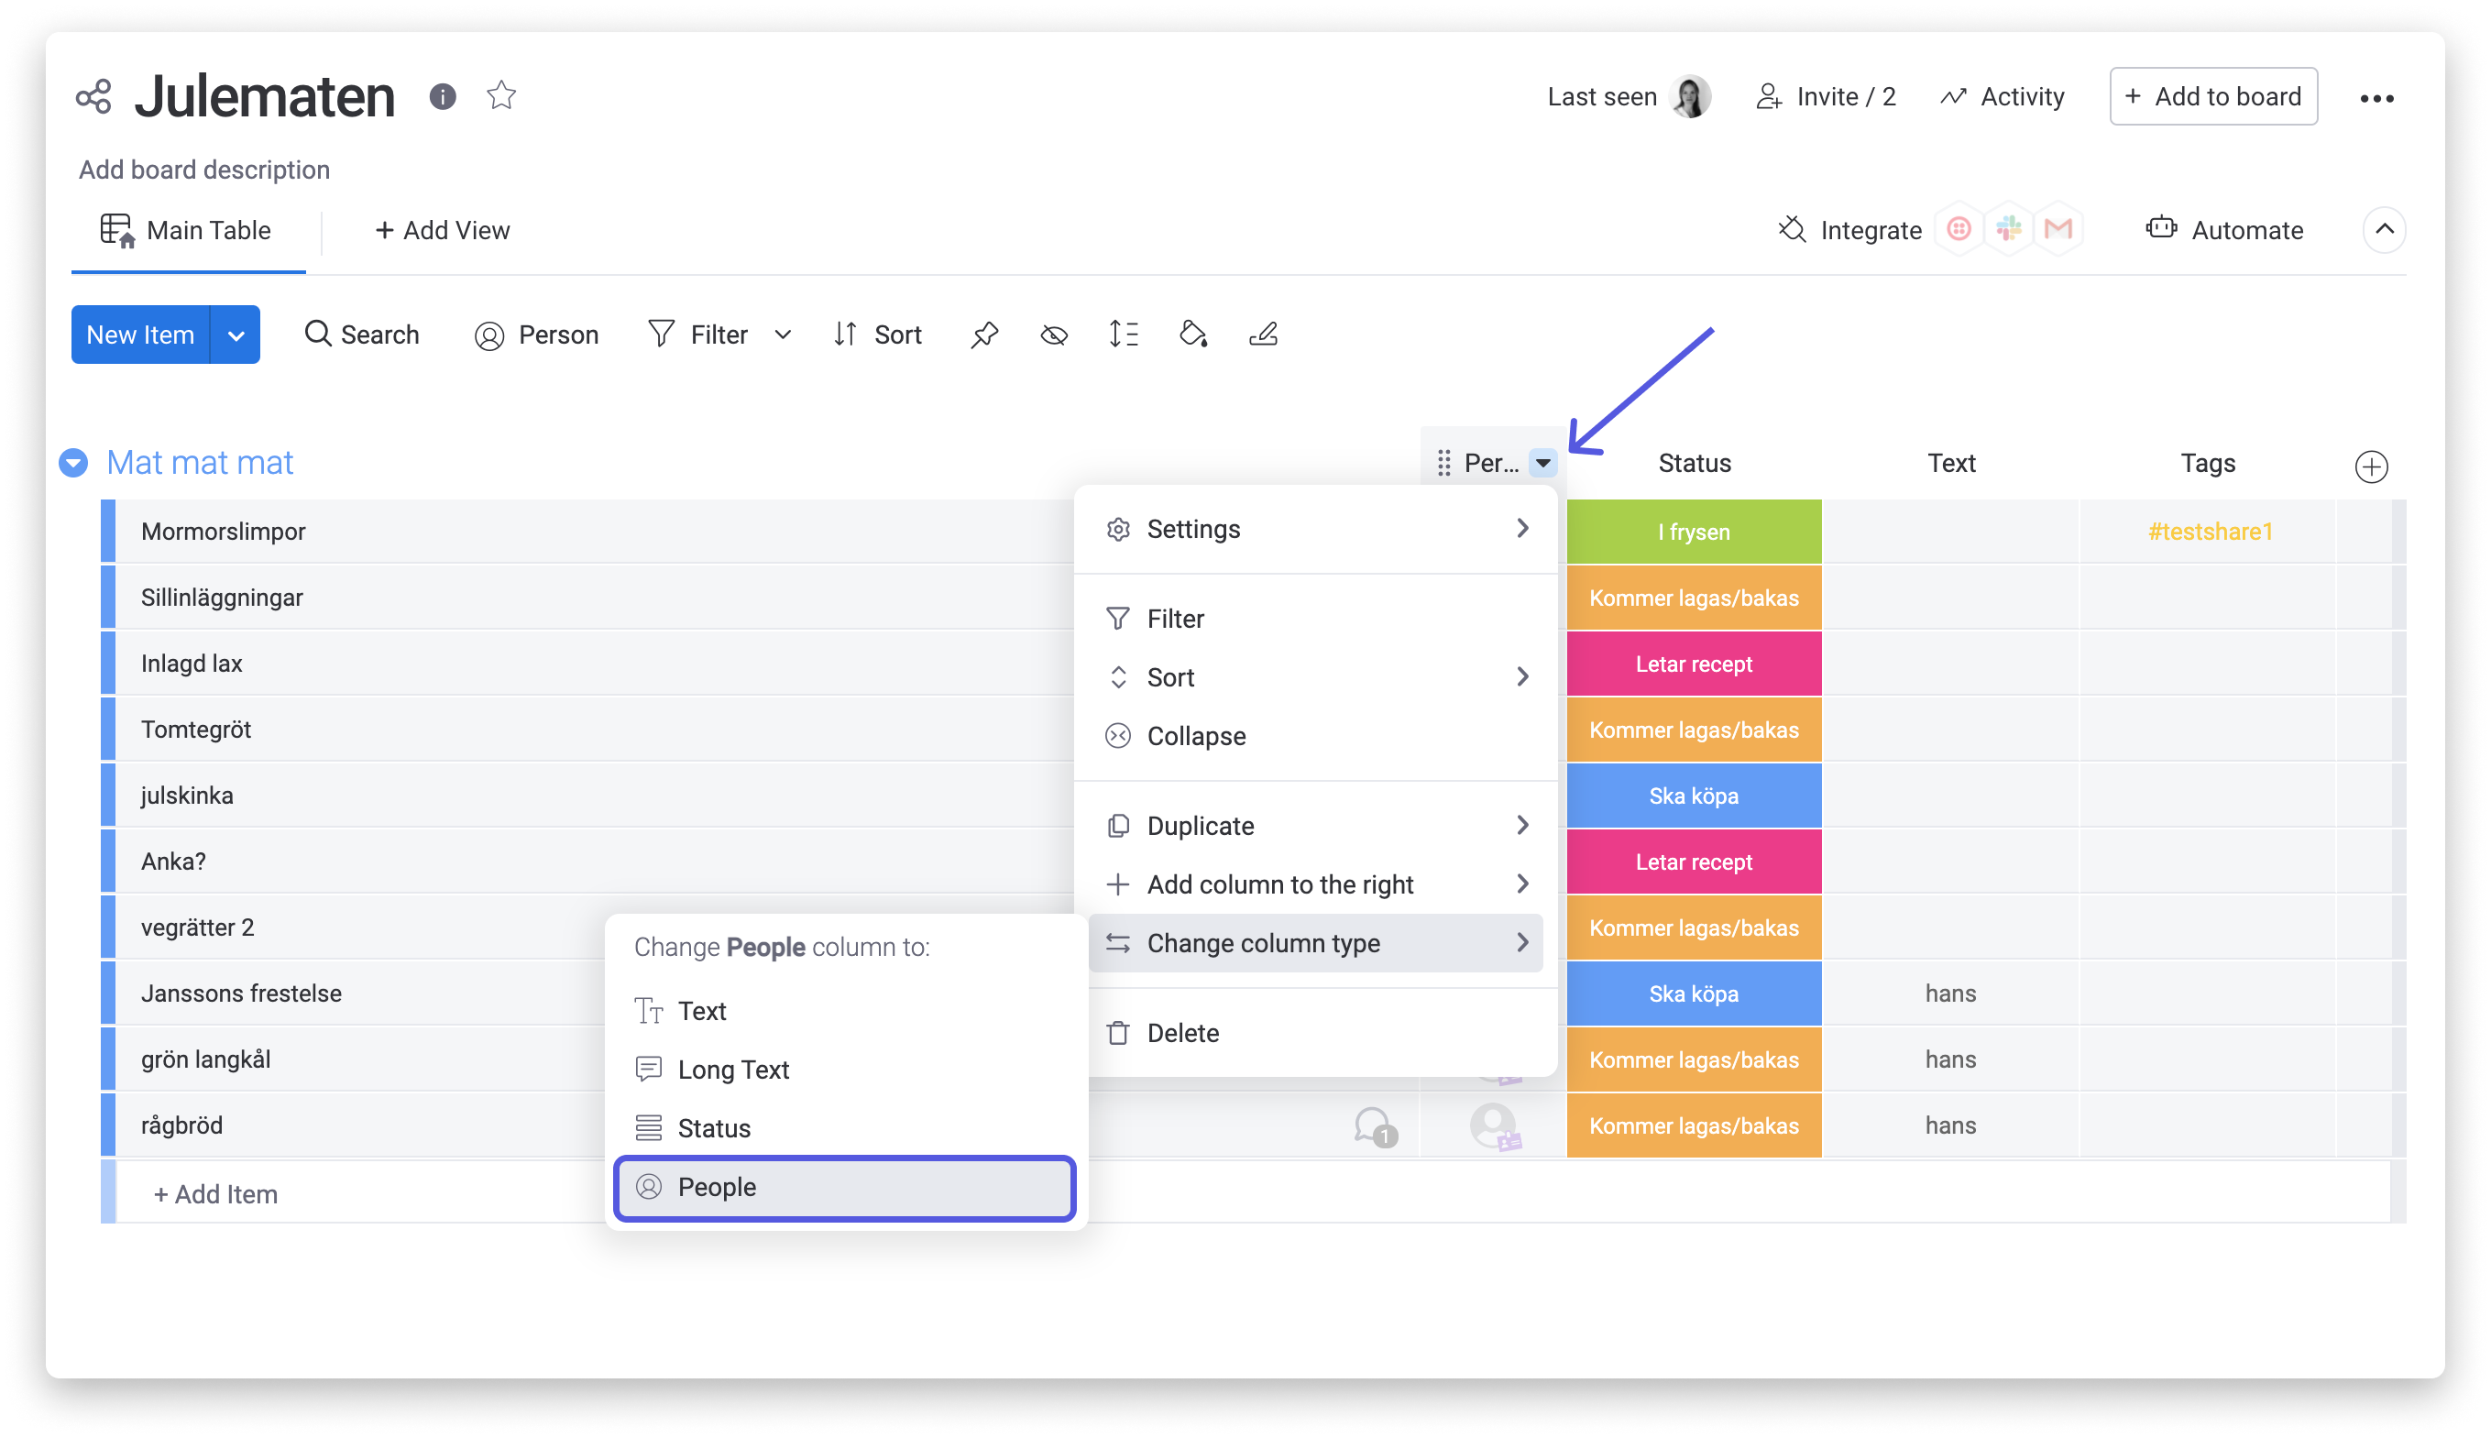This screenshot has width=2491, height=1438.
Task: Filter by Person
Action: [x=536, y=335]
